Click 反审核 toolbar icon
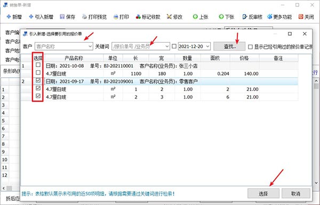This screenshot has width=320, height=205. pyautogui.click(x=244, y=17)
